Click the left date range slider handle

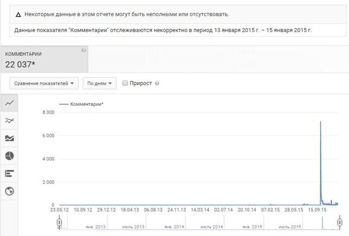(59, 222)
